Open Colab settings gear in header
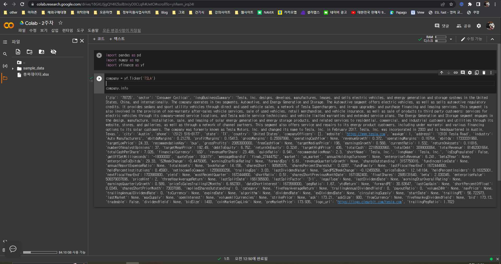 pyautogui.click(x=479, y=26)
